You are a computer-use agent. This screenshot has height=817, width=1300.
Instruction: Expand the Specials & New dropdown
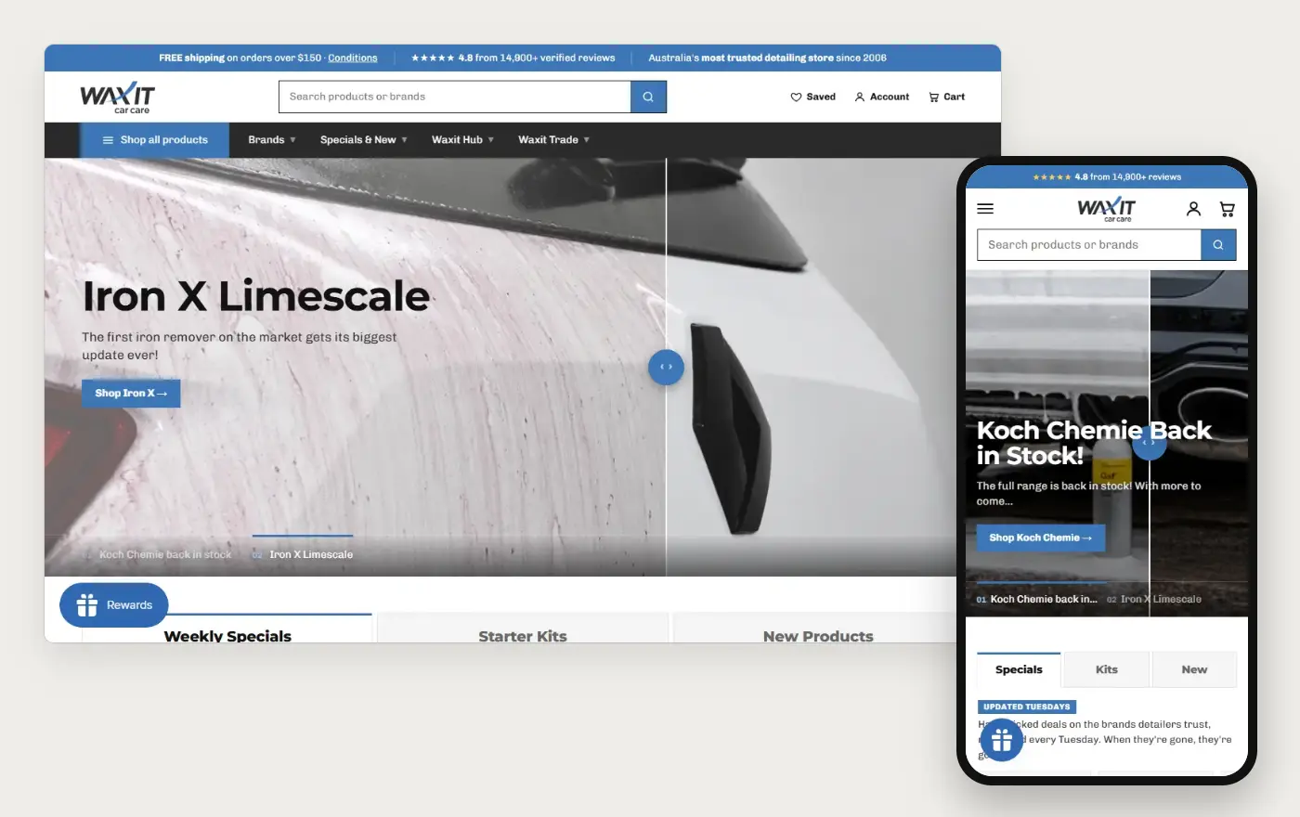364,140
